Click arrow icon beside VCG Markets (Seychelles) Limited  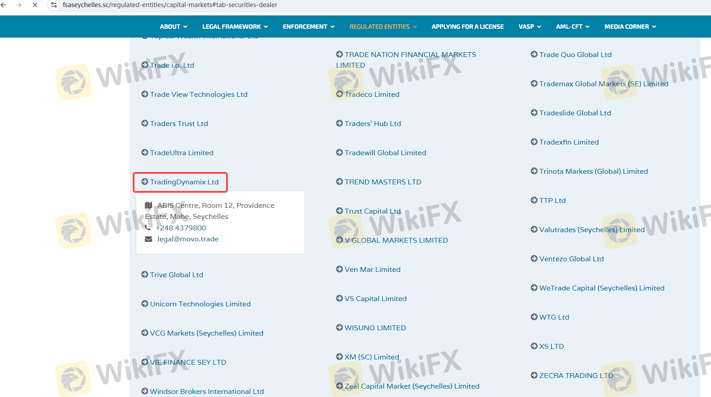pyautogui.click(x=145, y=333)
